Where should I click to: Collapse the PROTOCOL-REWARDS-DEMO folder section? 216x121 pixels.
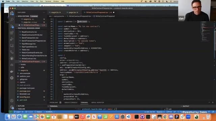(x=29, y=28)
